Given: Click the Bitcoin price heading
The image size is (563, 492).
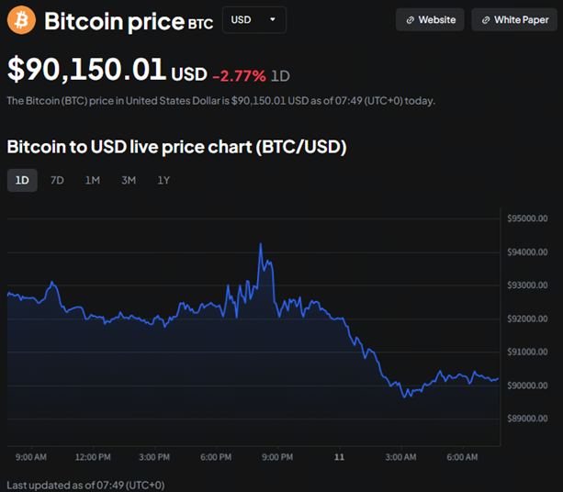Looking at the screenshot, I should point(114,20).
